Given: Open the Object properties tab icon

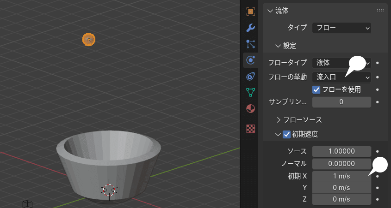Looking at the screenshot, I should [250, 12].
